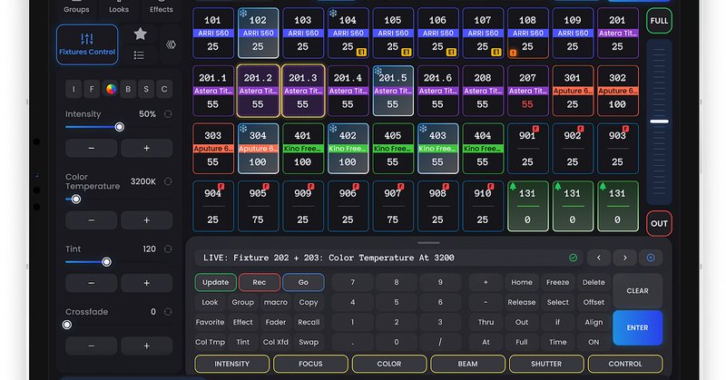The image size is (726, 380).
Task: Toggle selection of fixture 201.2 Astera tile
Action: 258,91
